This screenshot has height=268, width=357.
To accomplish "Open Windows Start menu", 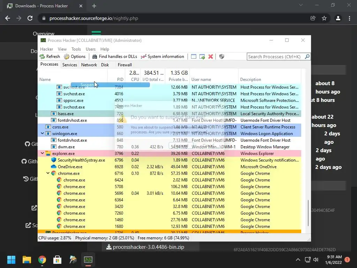I will click(x=11, y=260).
